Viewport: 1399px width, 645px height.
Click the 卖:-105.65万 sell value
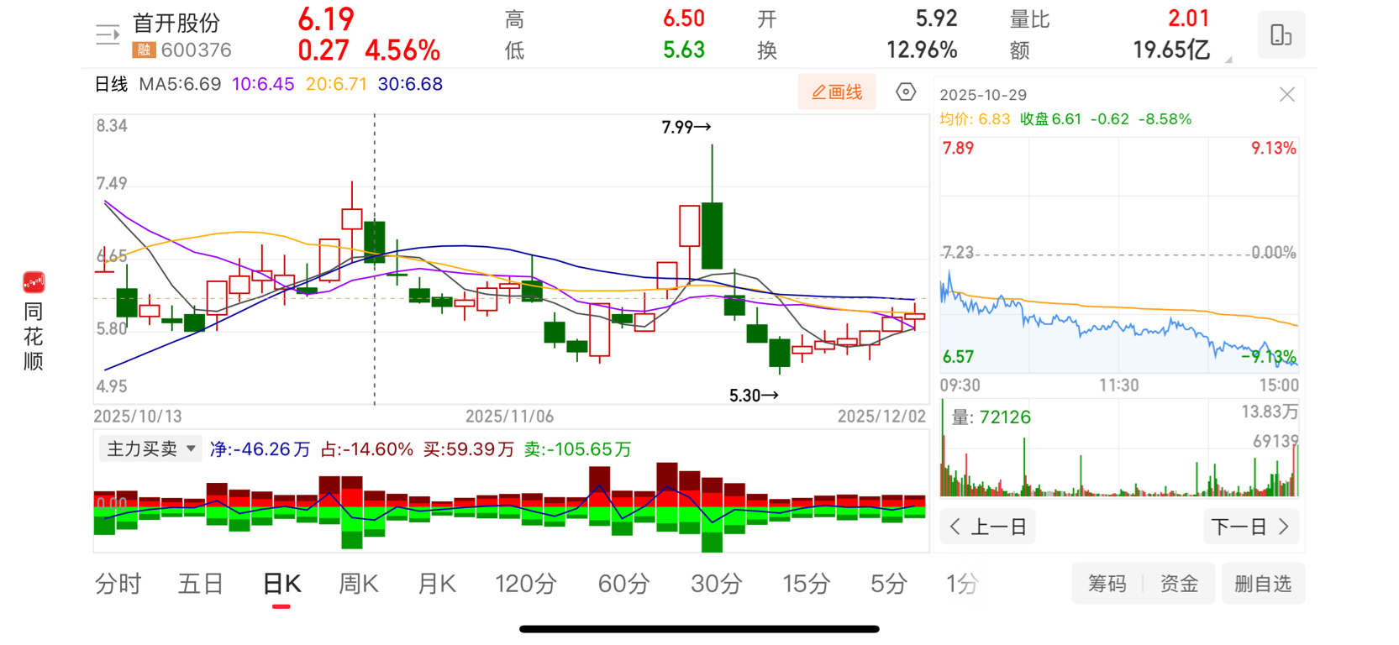coord(578,449)
